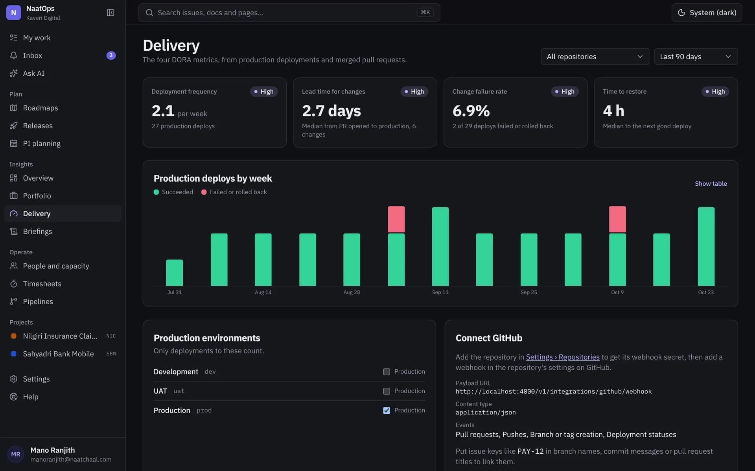Focus the Search issues, docs and pages field
The image size is (755, 471).
289,13
